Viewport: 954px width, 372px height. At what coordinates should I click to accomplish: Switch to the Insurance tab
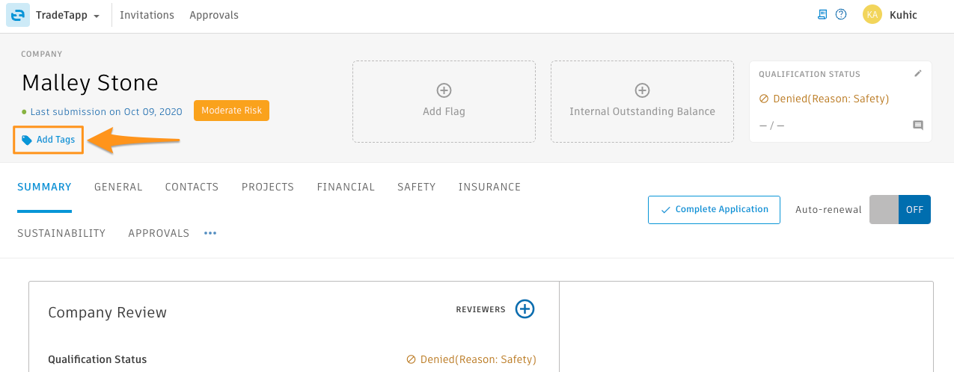tap(489, 187)
